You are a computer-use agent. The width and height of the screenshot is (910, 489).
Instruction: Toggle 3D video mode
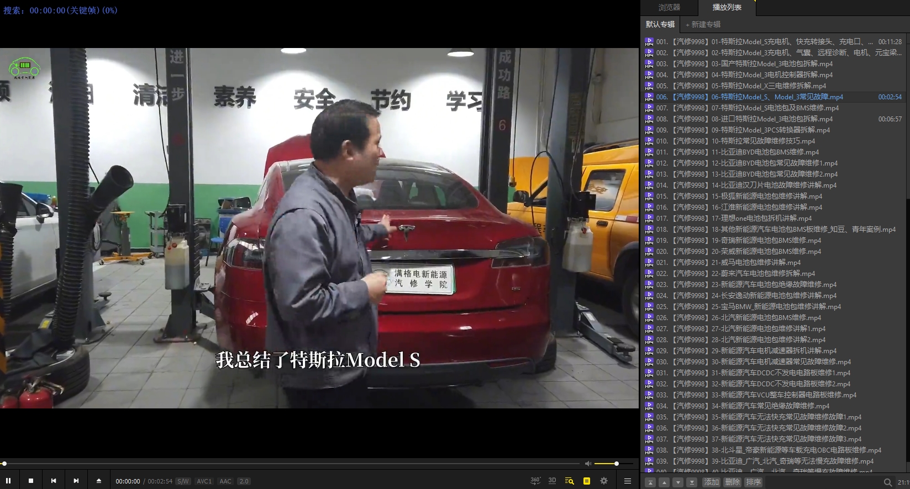[x=552, y=481]
